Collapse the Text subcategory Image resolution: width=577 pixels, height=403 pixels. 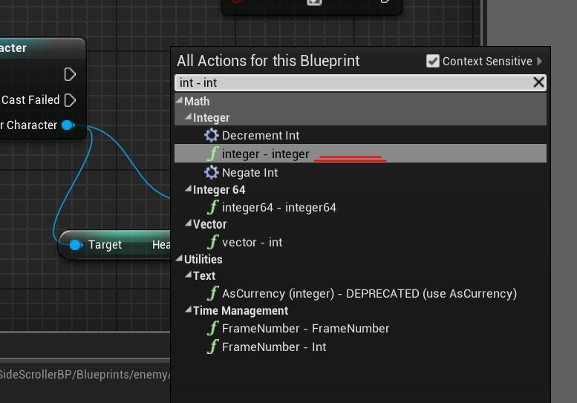pyautogui.click(x=188, y=275)
